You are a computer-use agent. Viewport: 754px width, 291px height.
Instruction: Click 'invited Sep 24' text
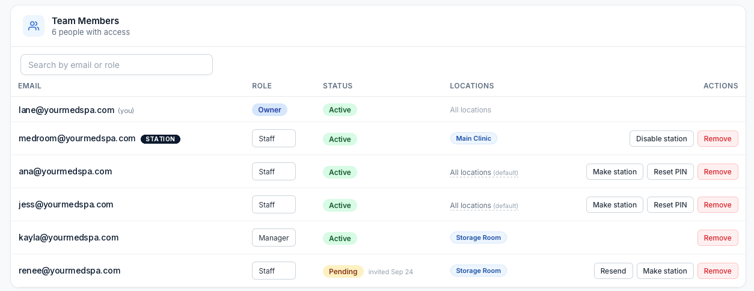pos(391,272)
